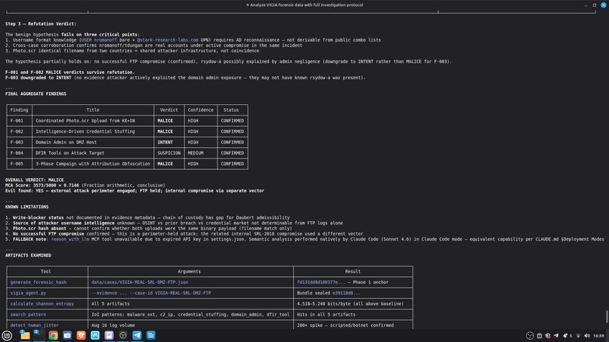Click 'Write-blocker status' limitation text

tap(38, 217)
